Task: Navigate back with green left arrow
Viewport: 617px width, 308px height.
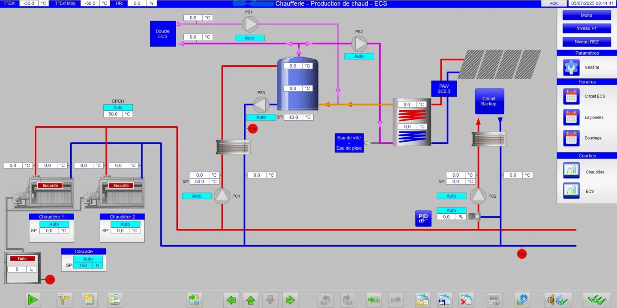Action: click(231, 300)
